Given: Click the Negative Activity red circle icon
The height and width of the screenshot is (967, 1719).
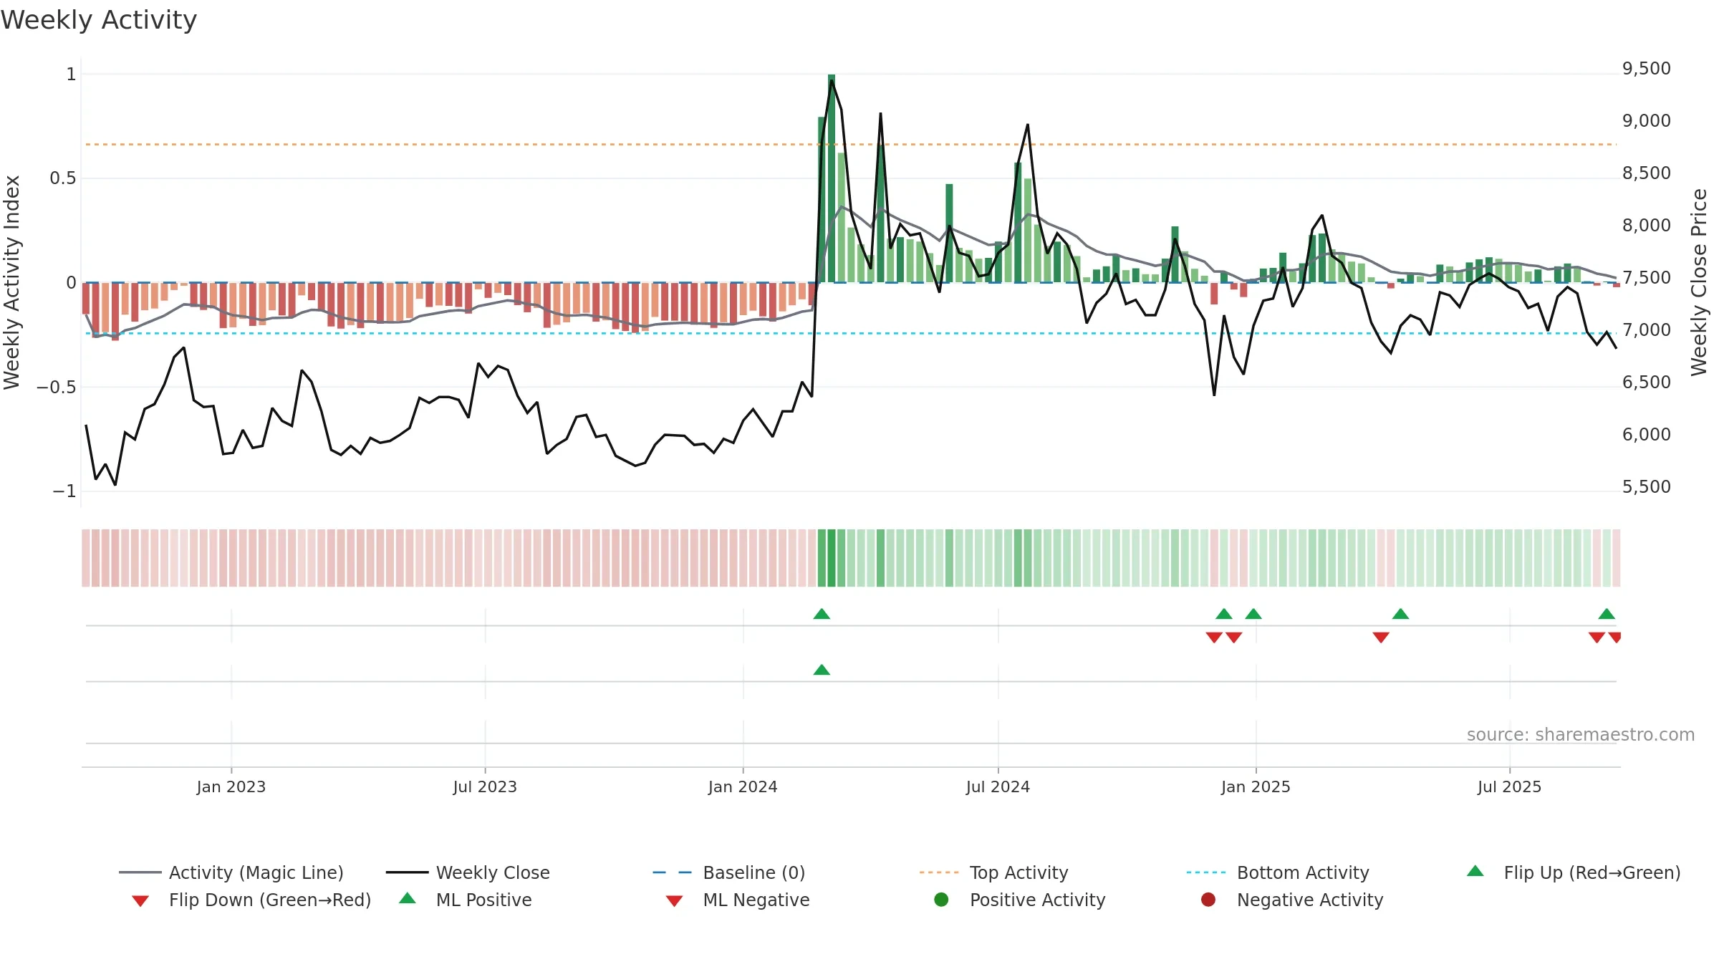Looking at the screenshot, I should click(x=1208, y=899).
